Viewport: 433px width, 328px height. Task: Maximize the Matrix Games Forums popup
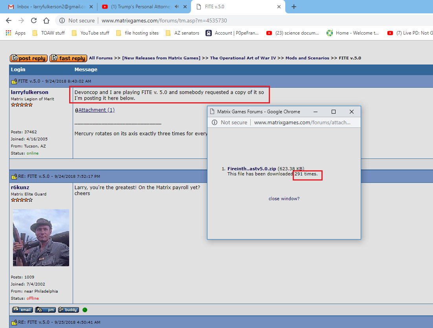point(334,112)
